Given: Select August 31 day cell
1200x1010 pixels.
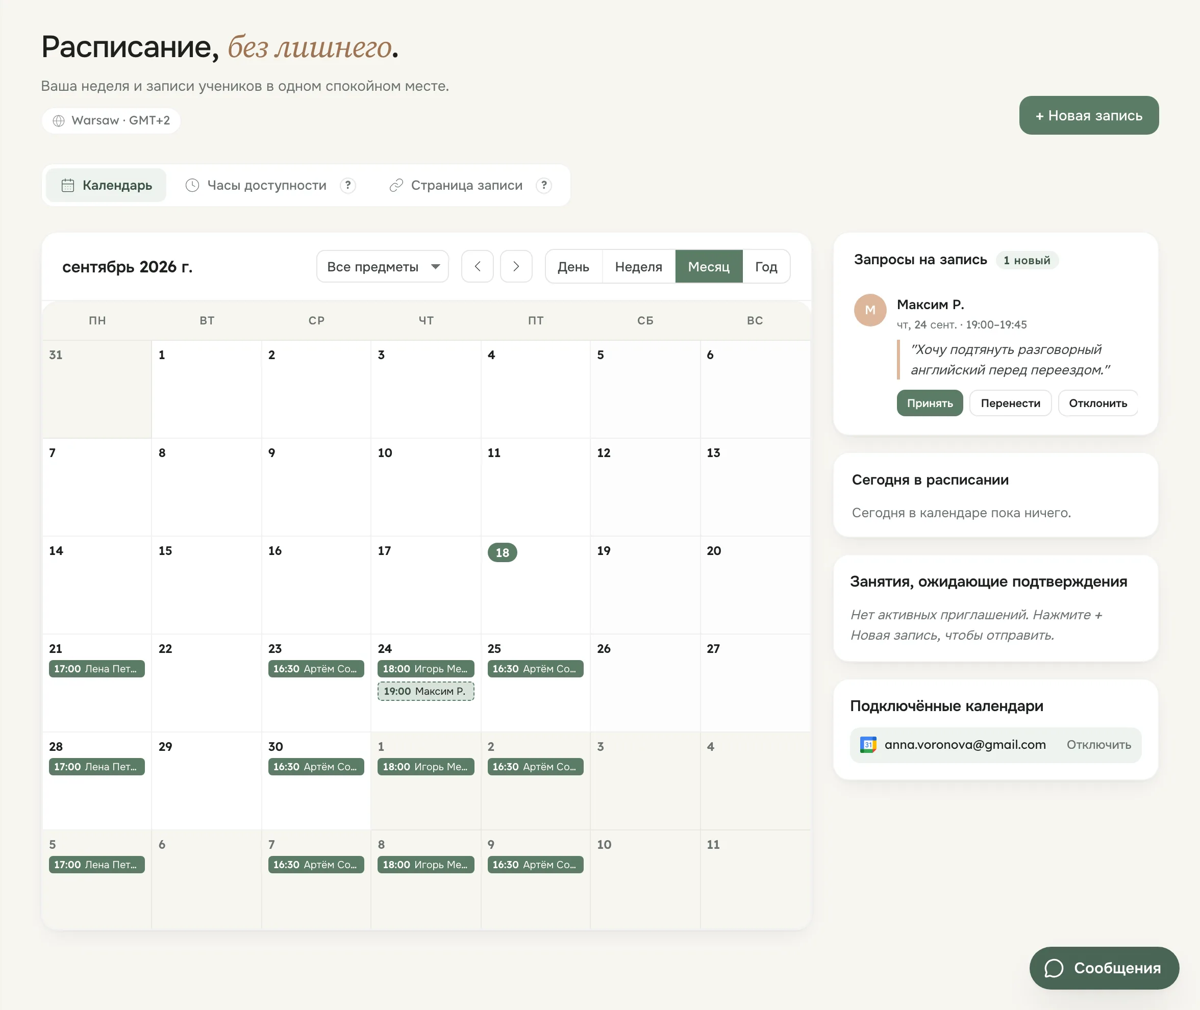Looking at the screenshot, I should [x=97, y=389].
